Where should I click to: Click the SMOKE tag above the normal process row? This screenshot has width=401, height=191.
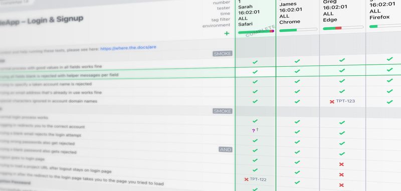pos(223,54)
